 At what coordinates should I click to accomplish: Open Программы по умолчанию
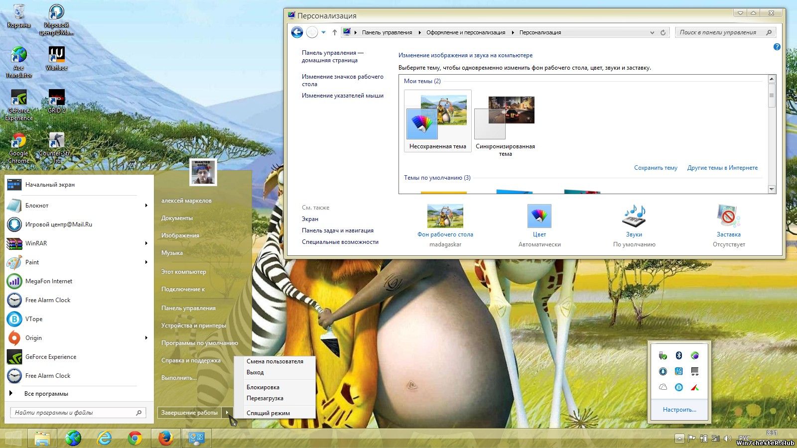(200, 343)
